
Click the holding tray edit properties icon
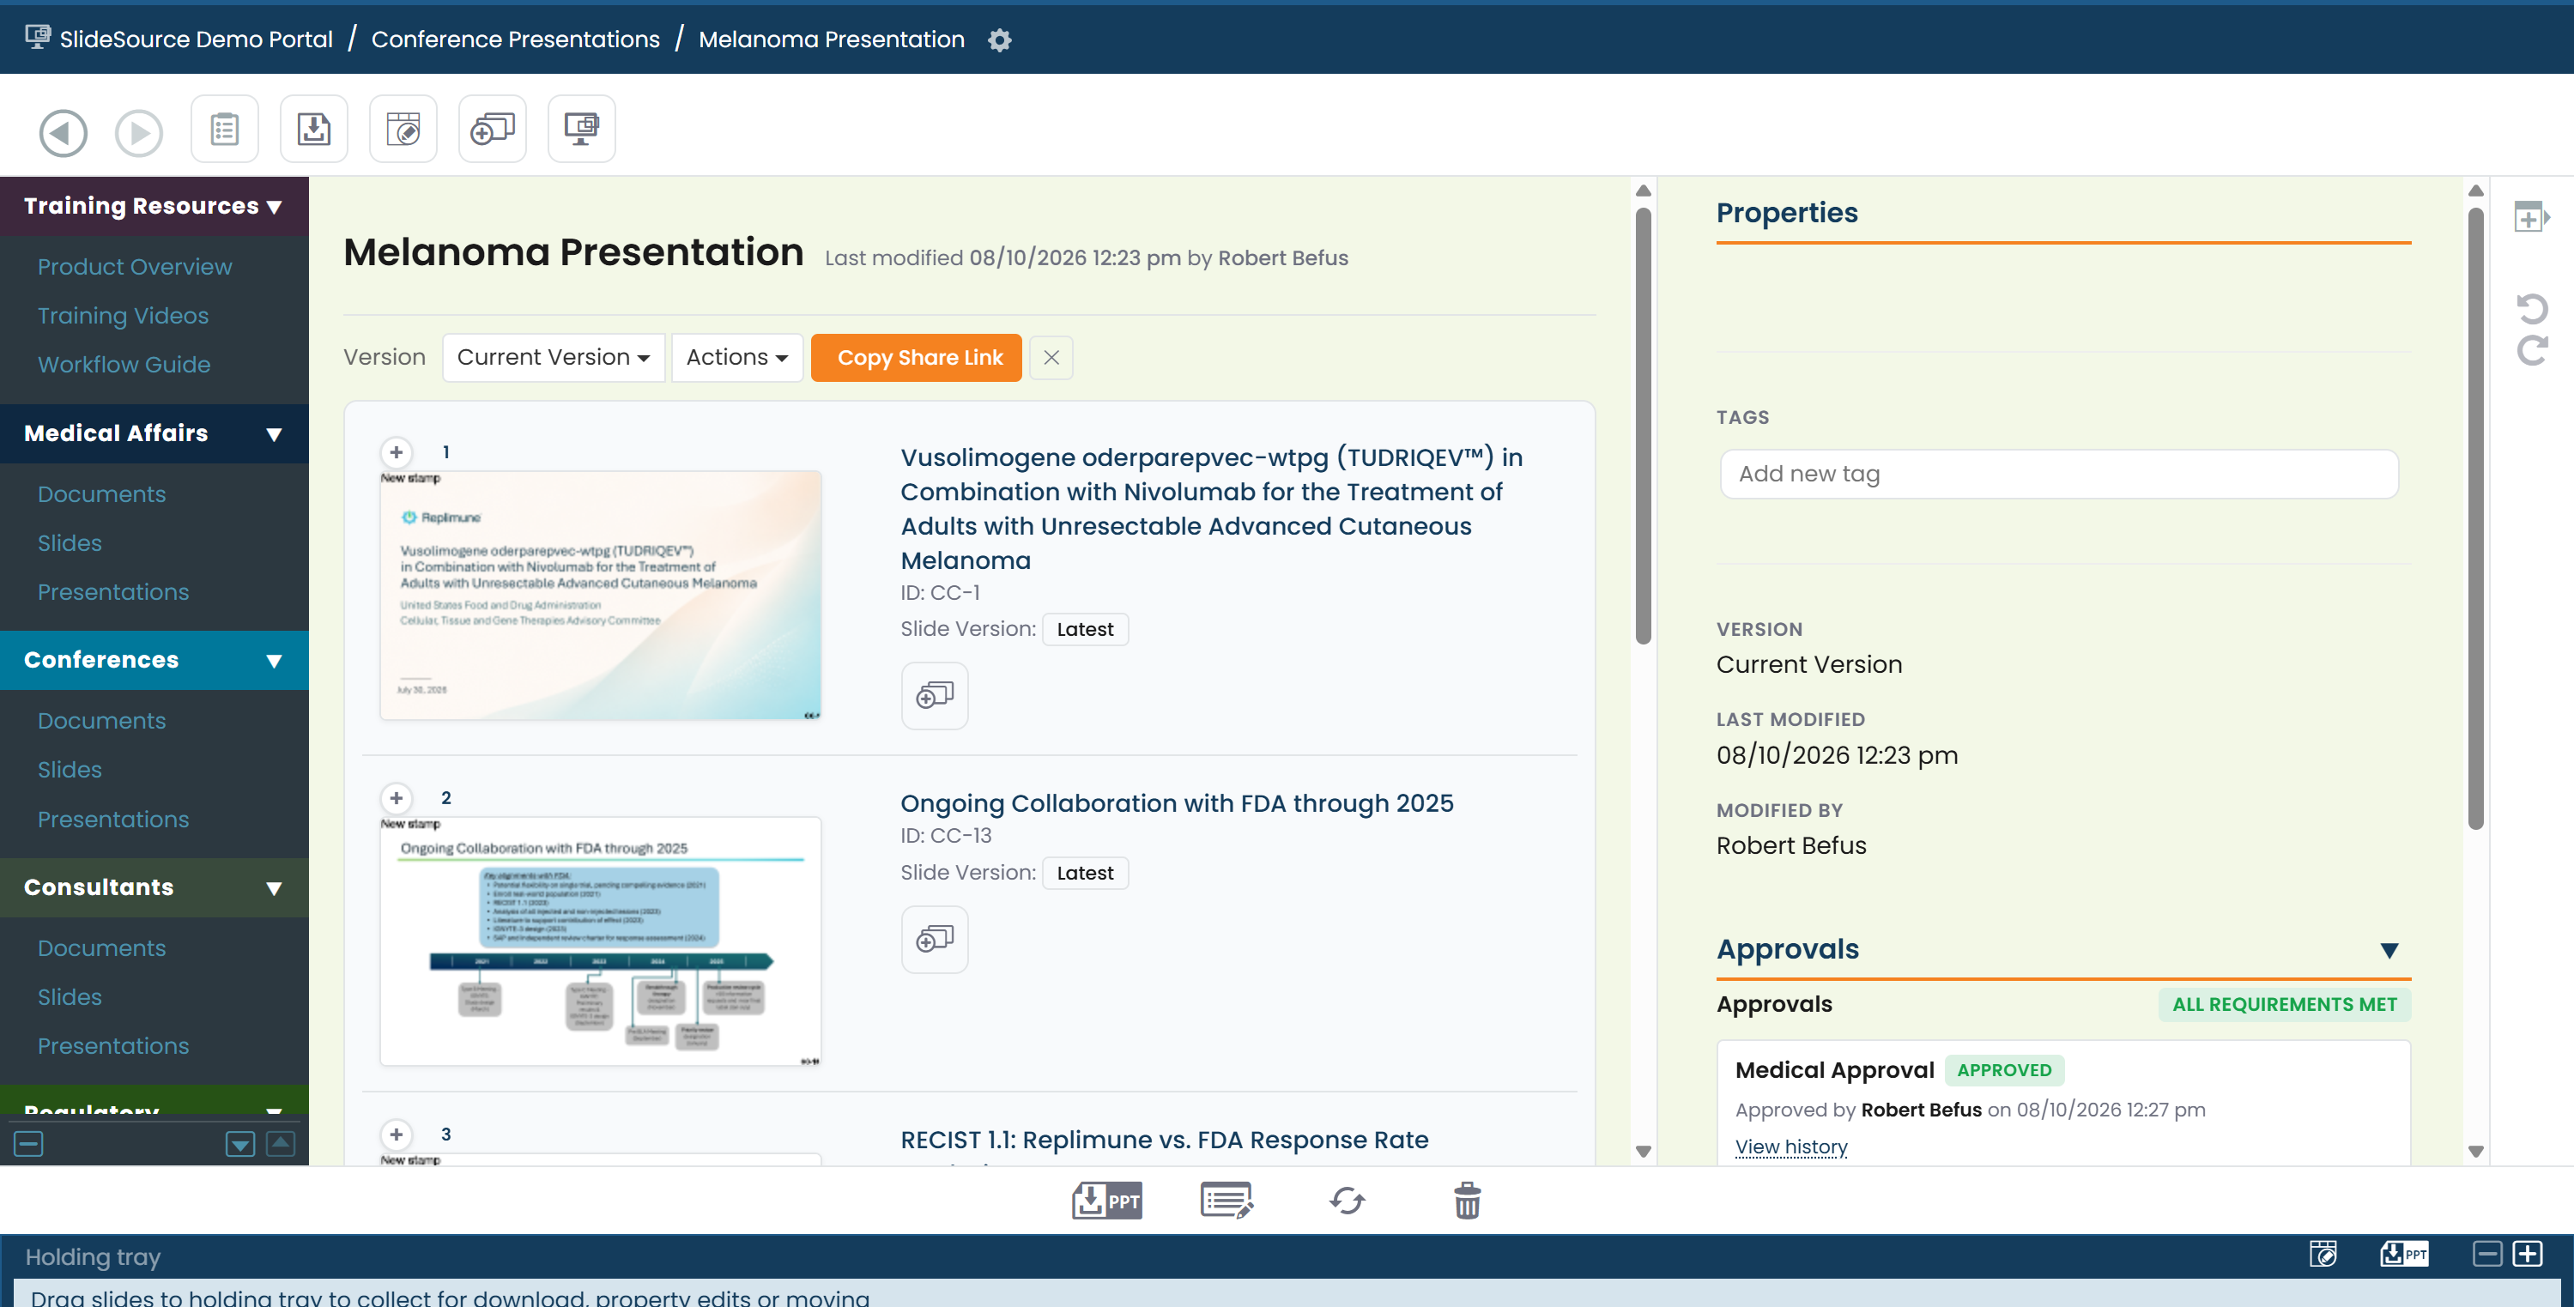pyautogui.click(x=2323, y=1253)
